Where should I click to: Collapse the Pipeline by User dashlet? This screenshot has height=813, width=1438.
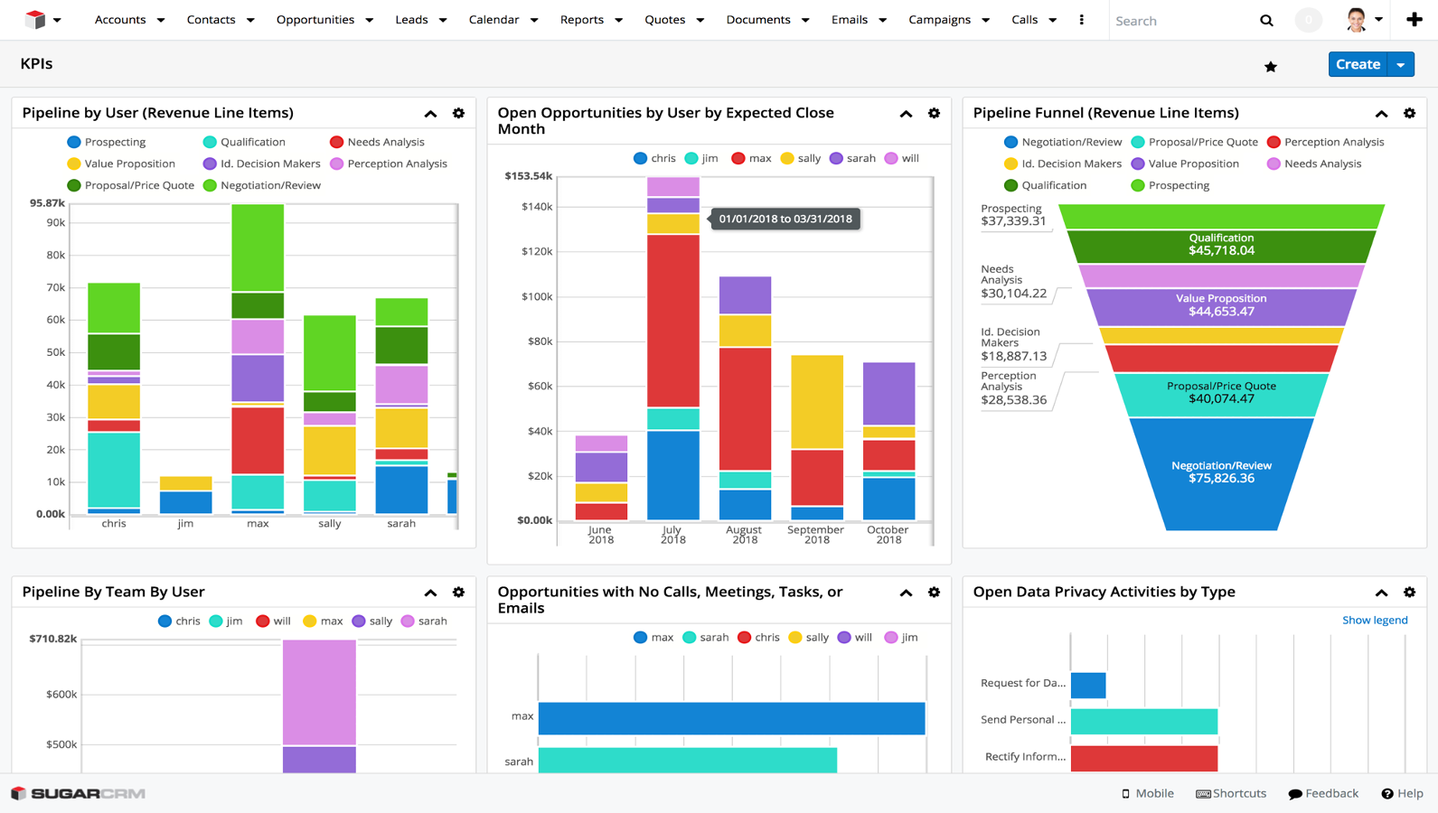tap(430, 114)
